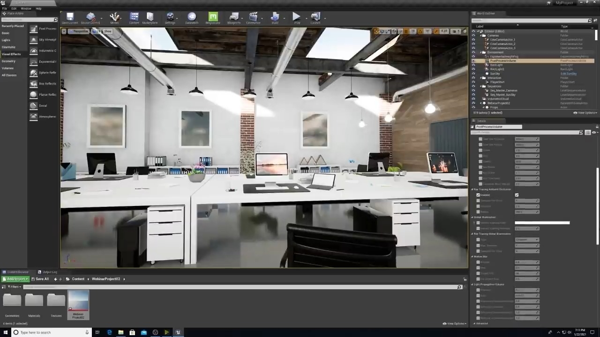This screenshot has height=337, width=600.
Task: Open the Perspective viewport dropdown
Action: click(x=78, y=31)
